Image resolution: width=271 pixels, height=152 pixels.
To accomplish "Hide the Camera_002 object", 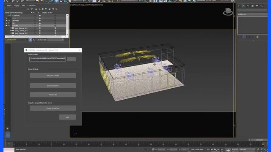I will [11, 31].
